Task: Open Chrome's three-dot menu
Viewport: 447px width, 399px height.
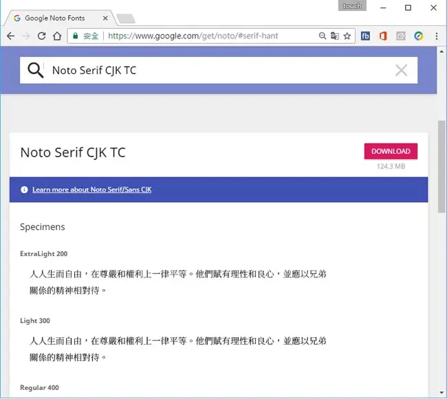Action: 437,36
